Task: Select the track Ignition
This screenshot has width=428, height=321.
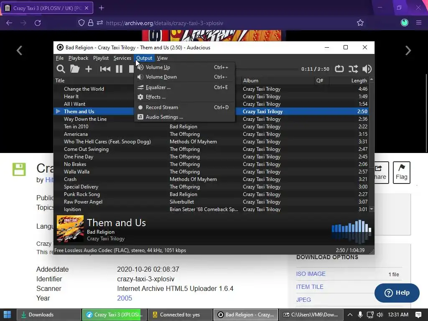Action: coord(72,209)
